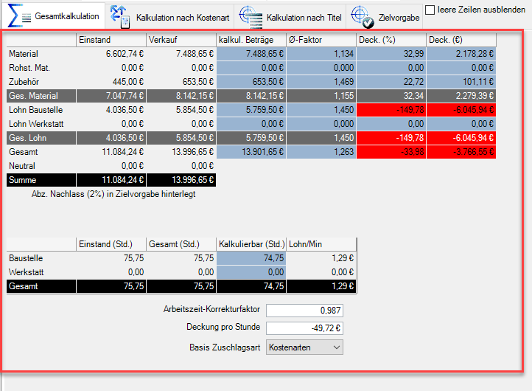Click the Arbeitszeit-Korrekturfaktor input field

point(304,311)
